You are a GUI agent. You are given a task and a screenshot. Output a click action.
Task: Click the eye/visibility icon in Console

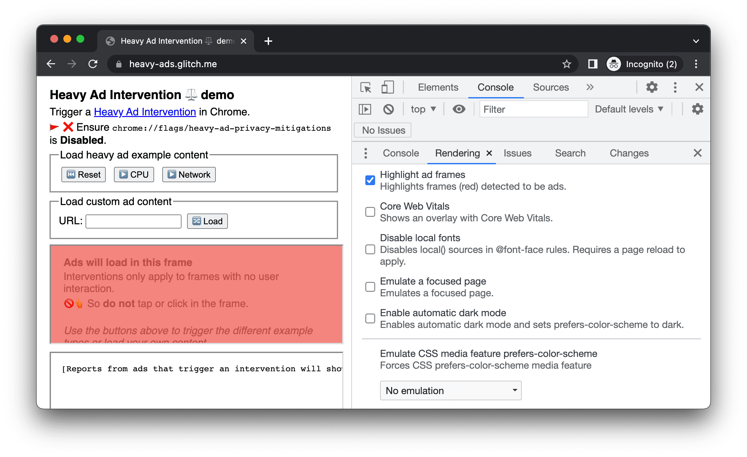point(458,110)
